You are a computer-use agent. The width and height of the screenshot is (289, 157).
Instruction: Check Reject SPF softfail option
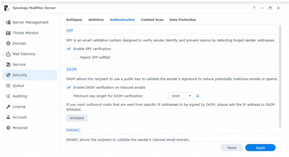pos(76,57)
